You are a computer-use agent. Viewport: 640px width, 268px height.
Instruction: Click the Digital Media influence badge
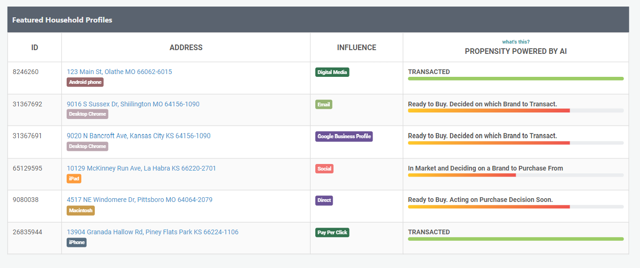[x=332, y=72]
